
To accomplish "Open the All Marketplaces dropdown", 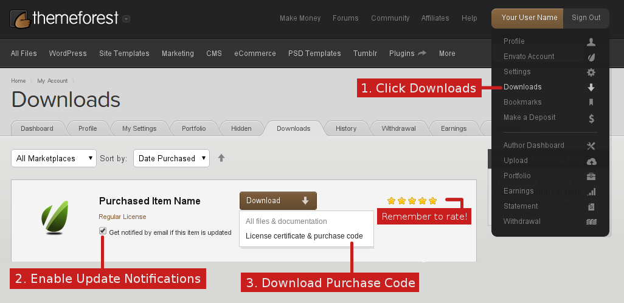I will pos(54,158).
